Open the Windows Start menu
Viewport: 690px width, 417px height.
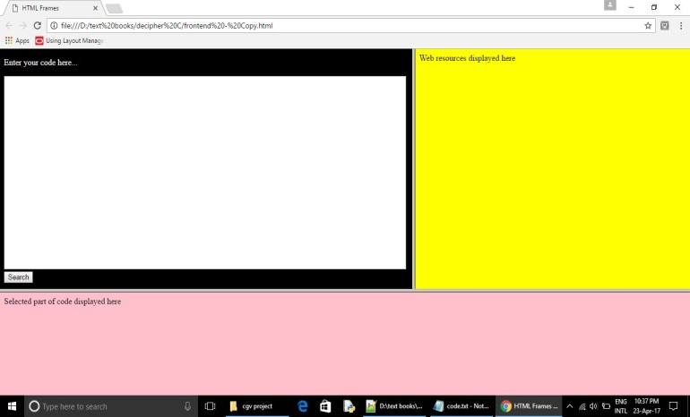tap(12, 406)
